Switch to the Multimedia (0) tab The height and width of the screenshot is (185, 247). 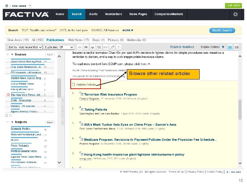coord(136,40)
